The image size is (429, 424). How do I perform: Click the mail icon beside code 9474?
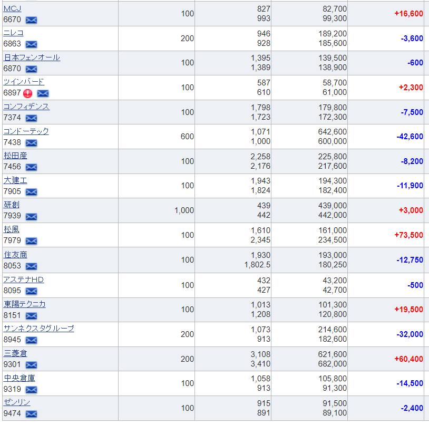(31, 414)
